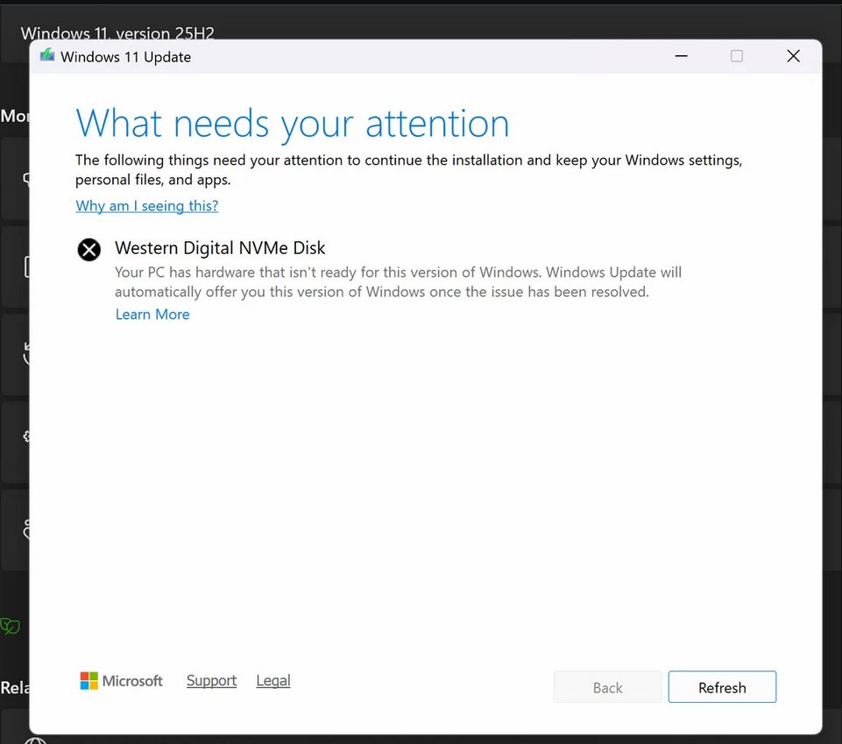842x744 pixels.
Task: Click the four-color Microsoft logo squares
Action: (89, 681)
